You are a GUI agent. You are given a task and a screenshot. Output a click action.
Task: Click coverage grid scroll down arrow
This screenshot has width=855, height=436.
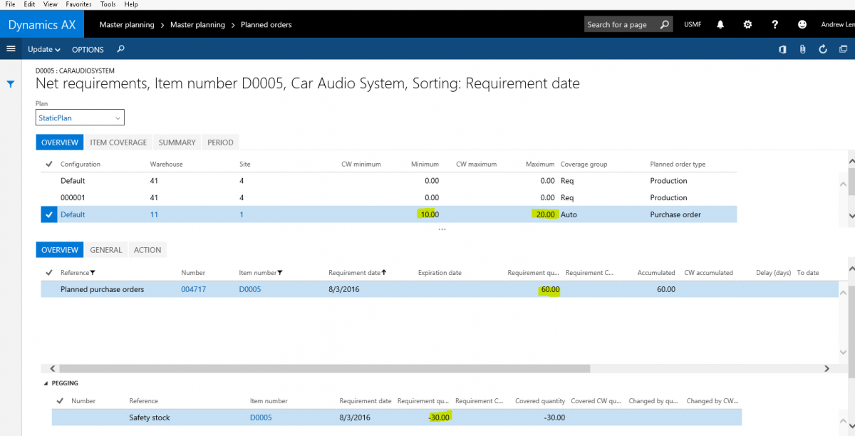coord(851,215)
